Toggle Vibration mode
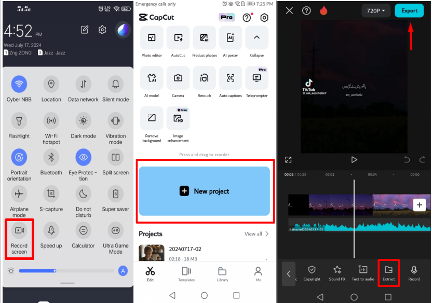Screen dimensions: 432x303 116,120
